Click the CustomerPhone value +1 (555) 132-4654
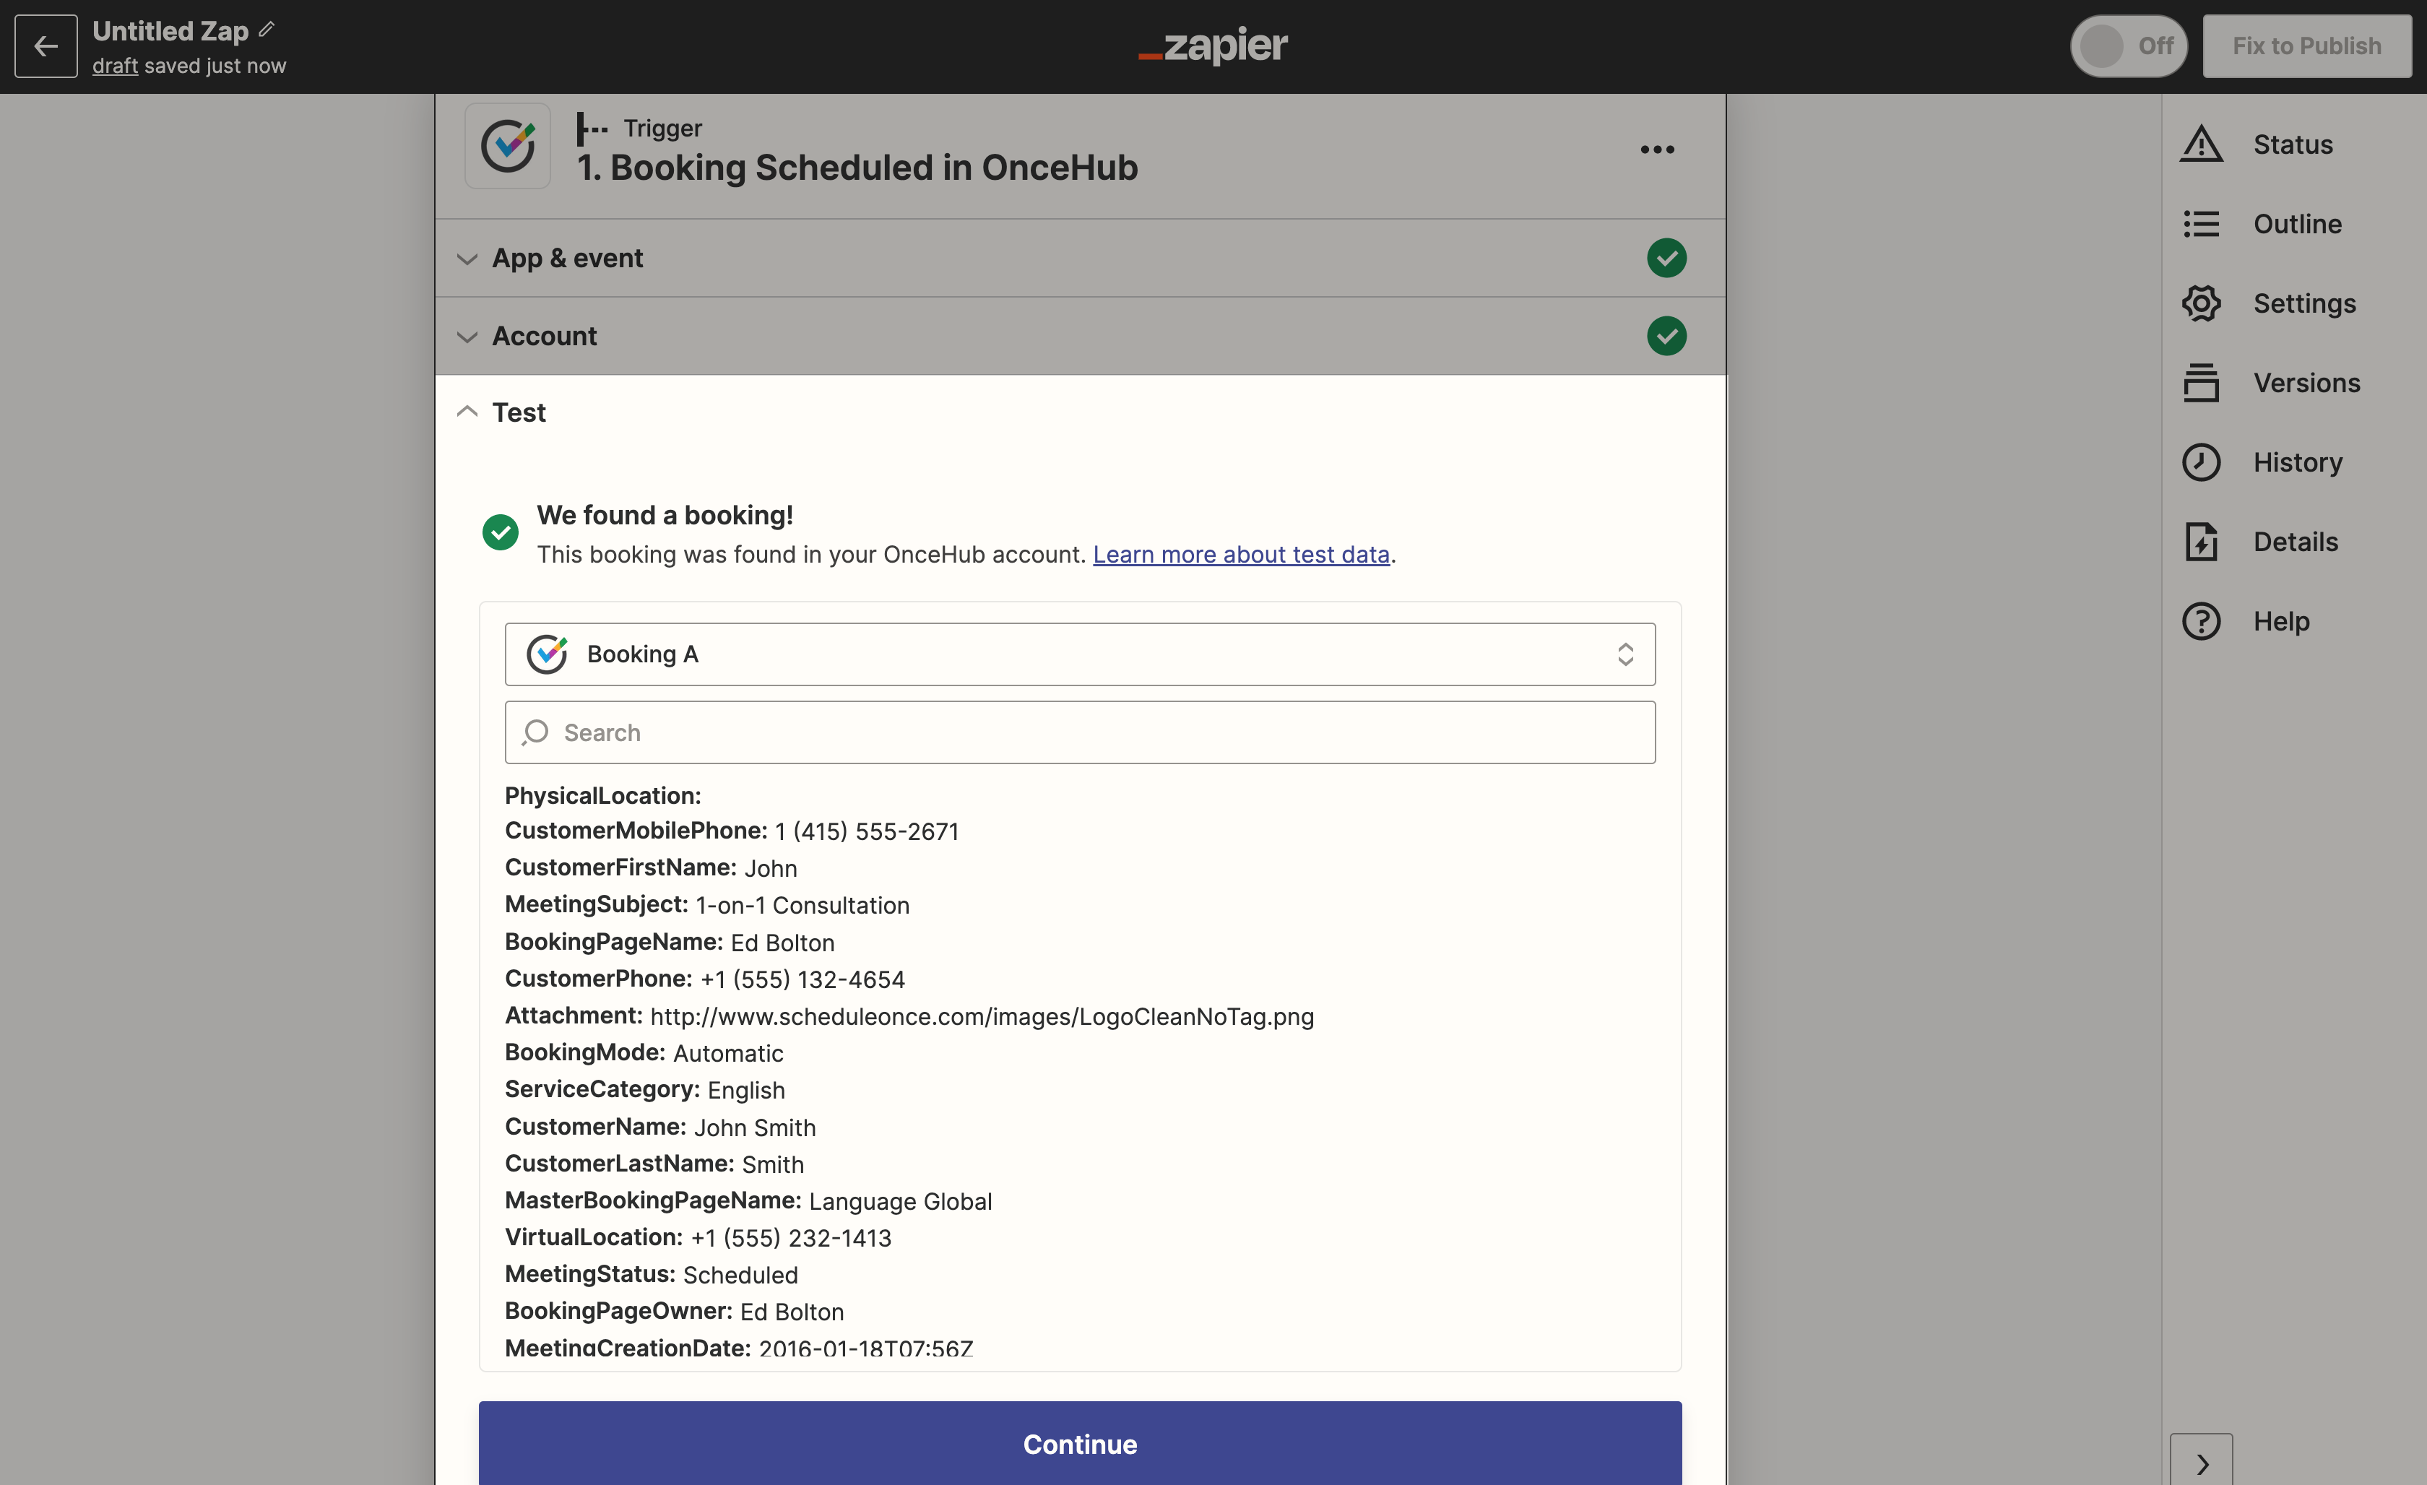2427x1485 pixels. tap(802, 980)
